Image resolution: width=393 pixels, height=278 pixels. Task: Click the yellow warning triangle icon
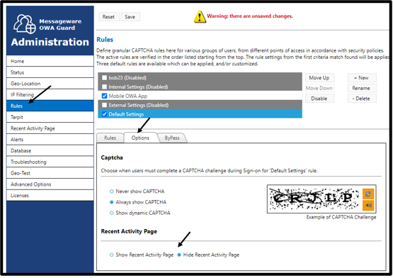pyautogui.click(x=200, y=16)
